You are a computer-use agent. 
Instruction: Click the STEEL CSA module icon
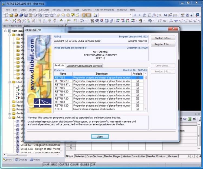[x=18, y=149]
